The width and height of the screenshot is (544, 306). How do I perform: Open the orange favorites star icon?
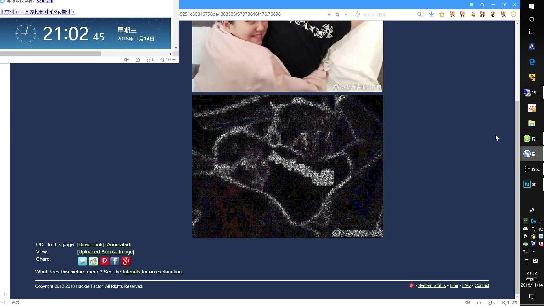click(442, 14)
